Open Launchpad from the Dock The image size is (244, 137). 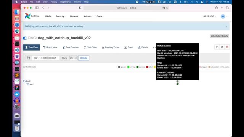tap(17, 19)
